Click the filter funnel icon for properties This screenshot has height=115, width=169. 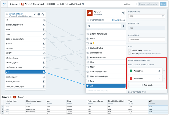click(x=123, y=26)
